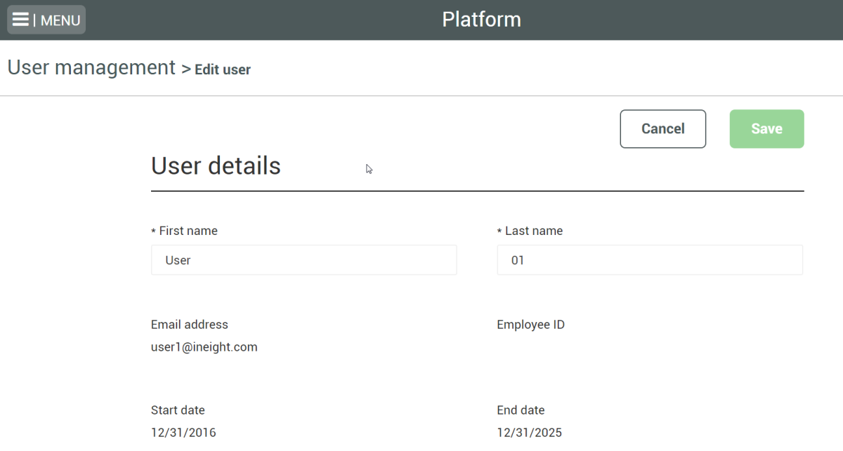Focus the First name input field
The image size is (843, 451).
pyautogui.click(x=303, y=260)
